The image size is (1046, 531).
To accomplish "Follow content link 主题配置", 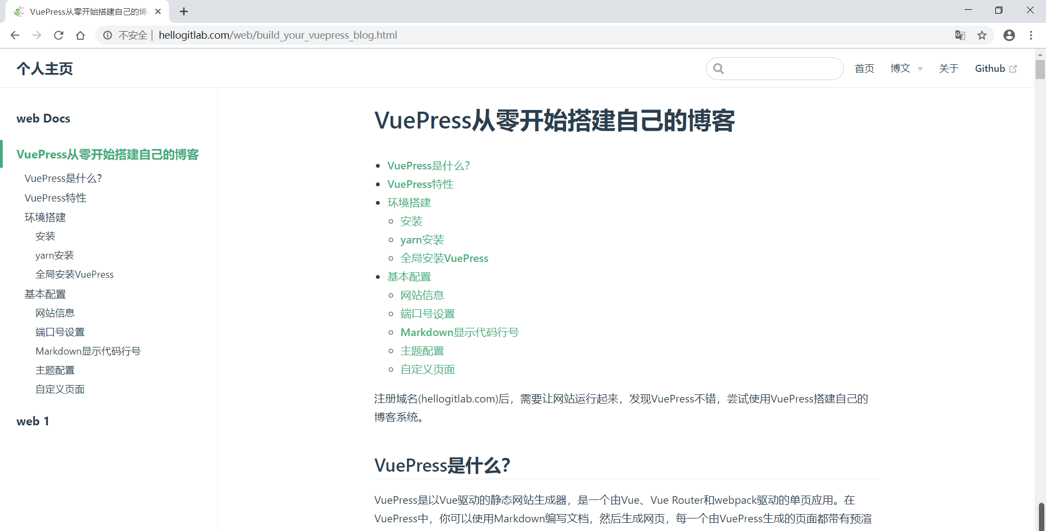I will (x=422, y=351).
